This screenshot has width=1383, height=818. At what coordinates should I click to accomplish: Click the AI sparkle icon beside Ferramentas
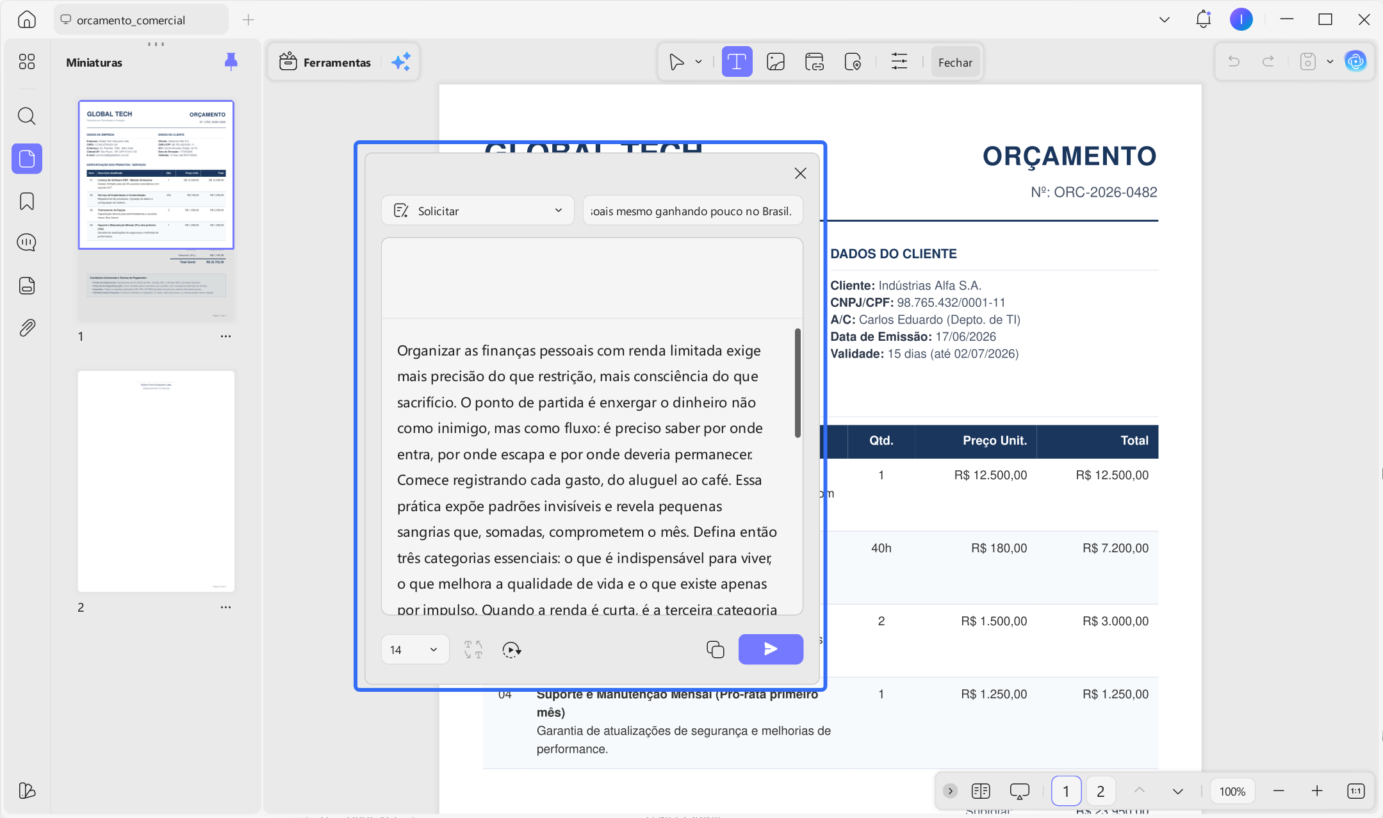pos(401,62)
